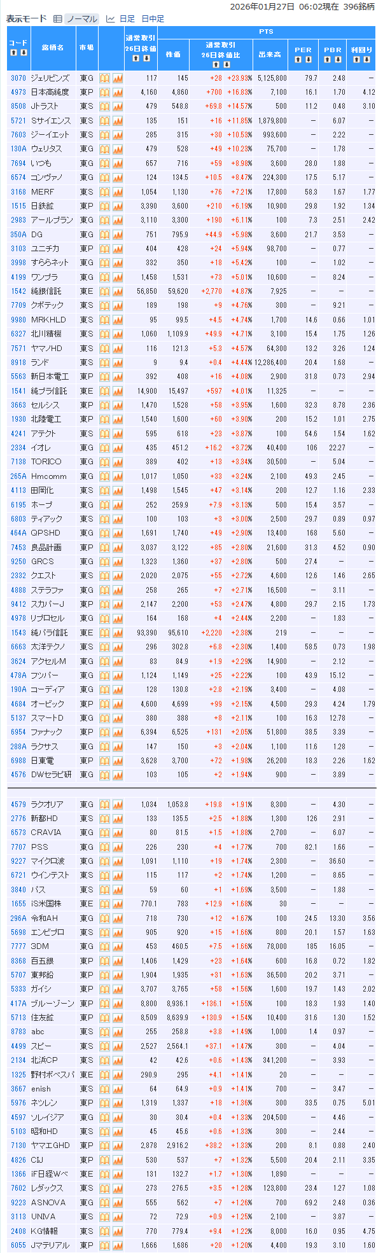Open the chart icon for ジェリビンズ
This screenshot has width=383, height=1253.
point(118,78)
